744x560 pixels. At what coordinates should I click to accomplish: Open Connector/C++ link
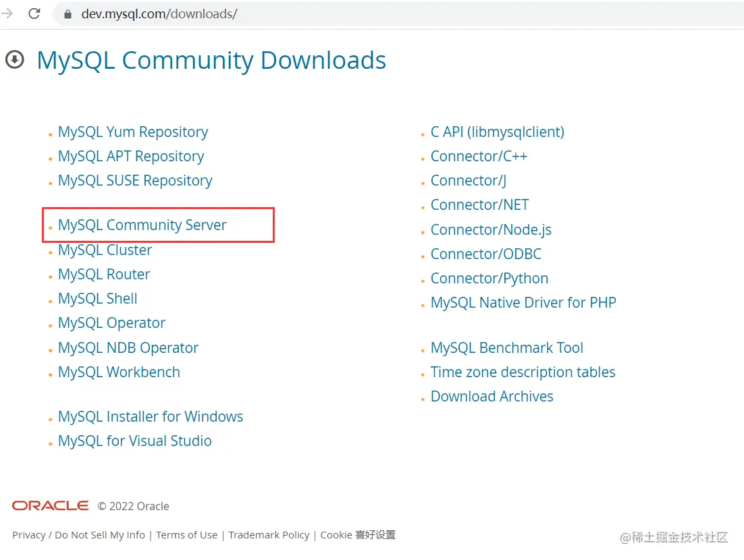(479, 156)
